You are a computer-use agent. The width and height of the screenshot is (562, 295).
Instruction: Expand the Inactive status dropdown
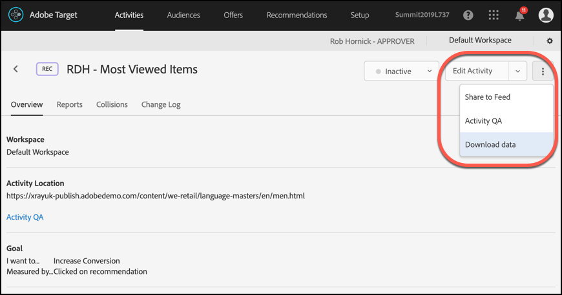[401, 71]
